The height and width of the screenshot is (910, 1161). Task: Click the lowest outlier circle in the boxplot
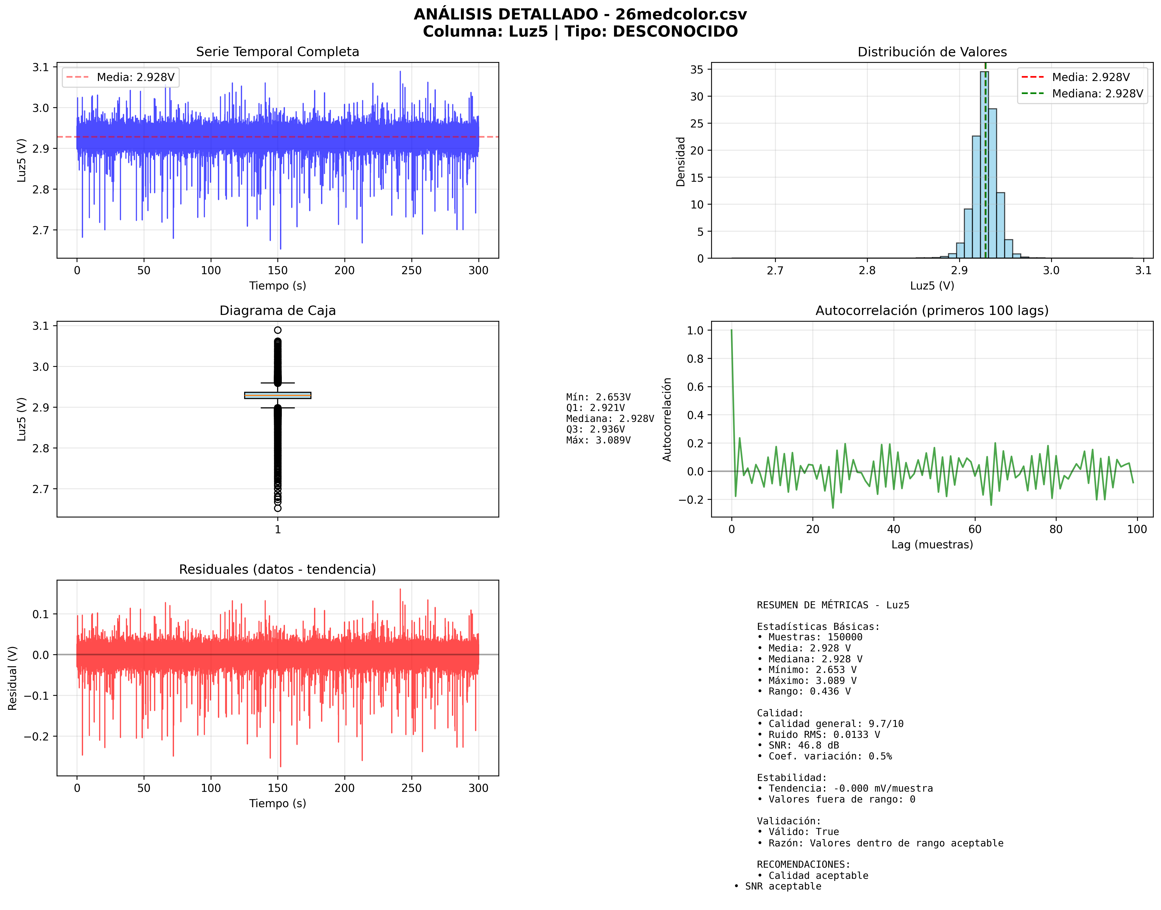tap(278, 508)
